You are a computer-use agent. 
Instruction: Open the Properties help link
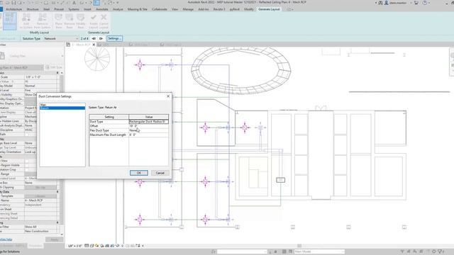6,239
